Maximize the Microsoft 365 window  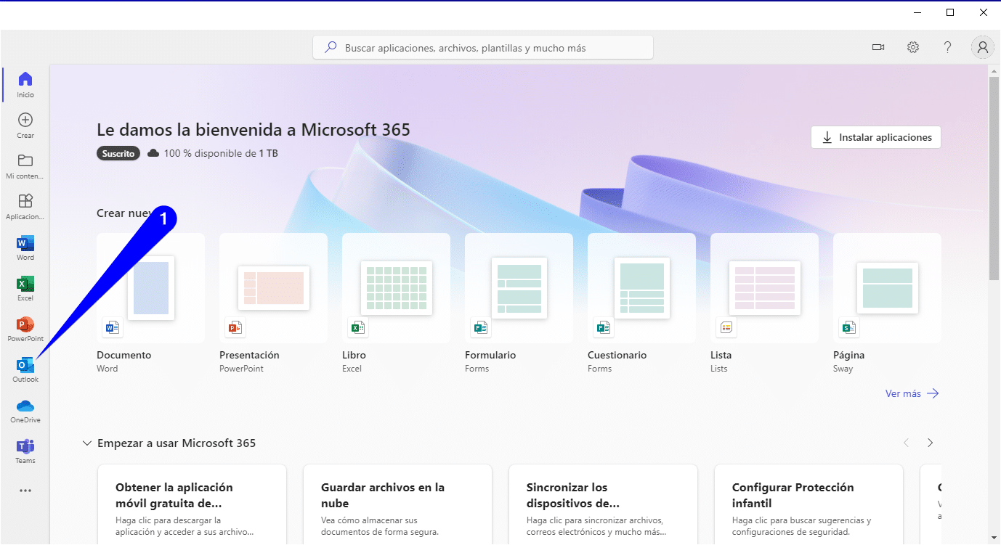[x=950, y=12]
